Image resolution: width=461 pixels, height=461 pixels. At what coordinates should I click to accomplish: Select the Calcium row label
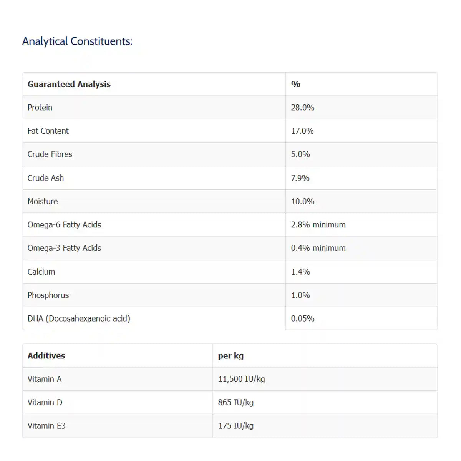(41, 272)
